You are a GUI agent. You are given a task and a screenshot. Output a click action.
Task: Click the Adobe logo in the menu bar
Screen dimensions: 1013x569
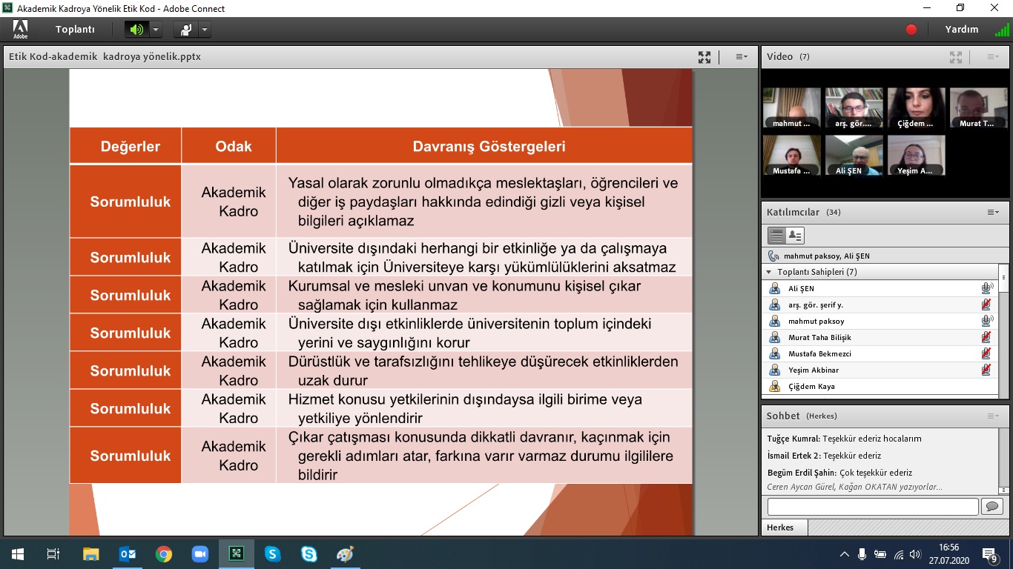tap(20, 30)
